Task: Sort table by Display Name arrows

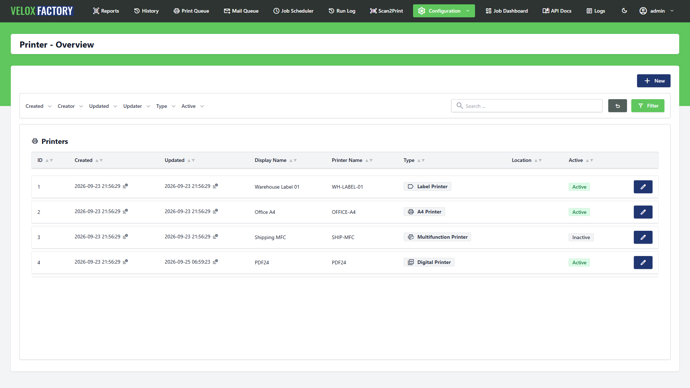Action: pyautogui.click(x=293, y=160)
